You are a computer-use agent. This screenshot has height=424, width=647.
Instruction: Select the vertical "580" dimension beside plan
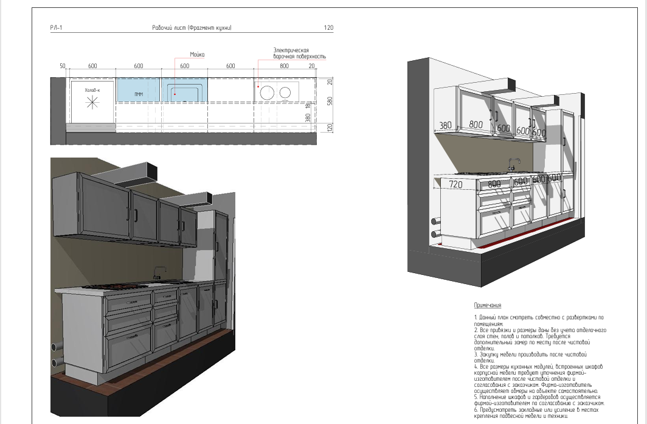coord(330,101)
